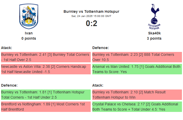Select the Arsenal vs Man United Both Teams to Score bet
The width and height of the screenshot is (183, 120).
tap(137, 69)
